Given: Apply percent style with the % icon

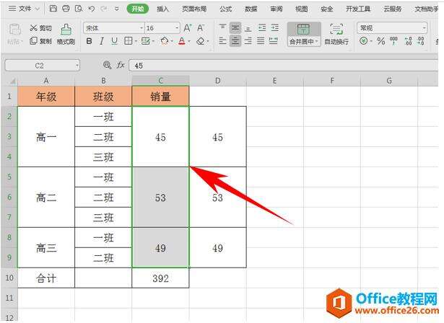Looking at the screenshot, I should [x=381, y=41].
